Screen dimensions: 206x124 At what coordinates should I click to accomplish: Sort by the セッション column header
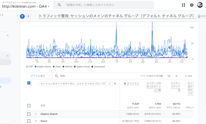(x=133, y=83)
